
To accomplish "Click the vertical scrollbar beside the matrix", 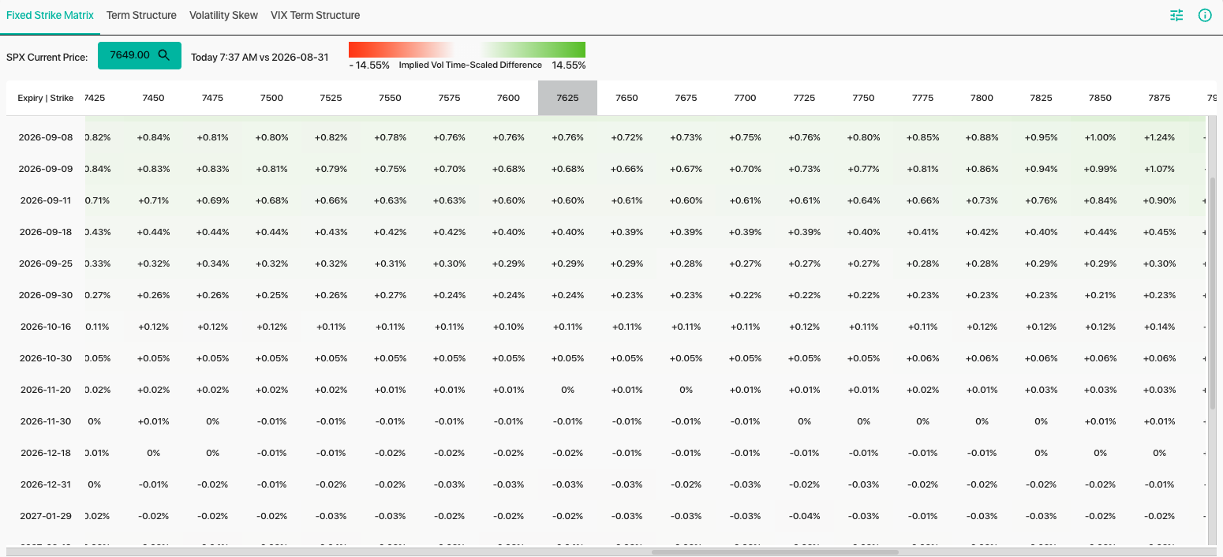I will tap(1213, 293).
